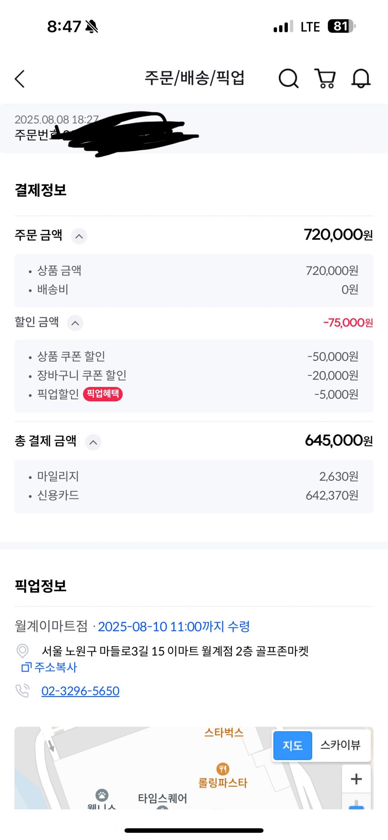This screenshot has height=840, width=388.
Task: Open notifications bell icon
Action: [x=361, y=78]
